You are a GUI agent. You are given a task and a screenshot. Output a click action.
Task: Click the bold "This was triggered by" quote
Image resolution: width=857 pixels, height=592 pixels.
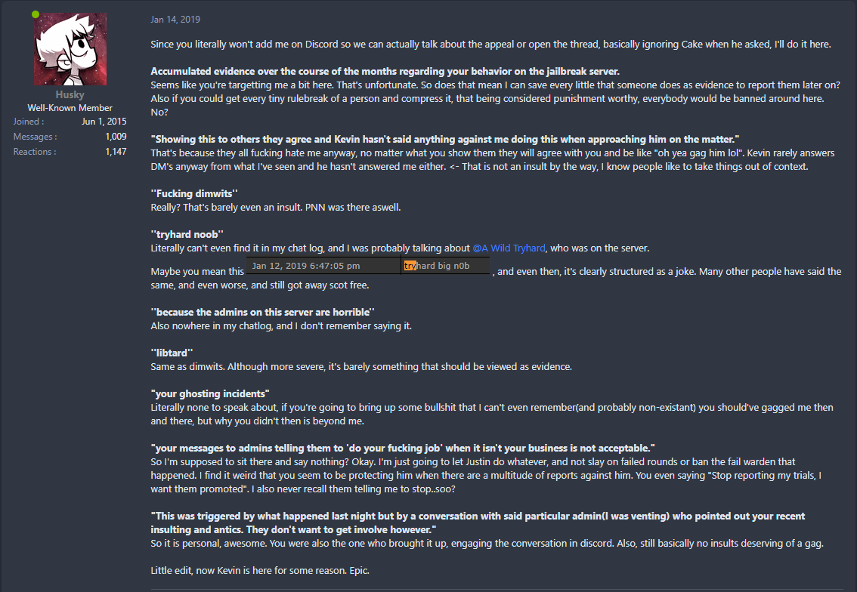(478, 516)
